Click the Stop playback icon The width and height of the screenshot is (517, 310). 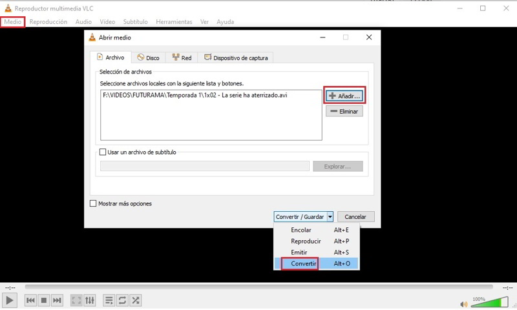[44, 300]
